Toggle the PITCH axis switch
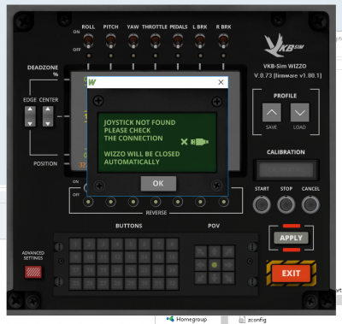Image resolution: width=342 pixels, height=324 pixels. (x=110, y=40)
